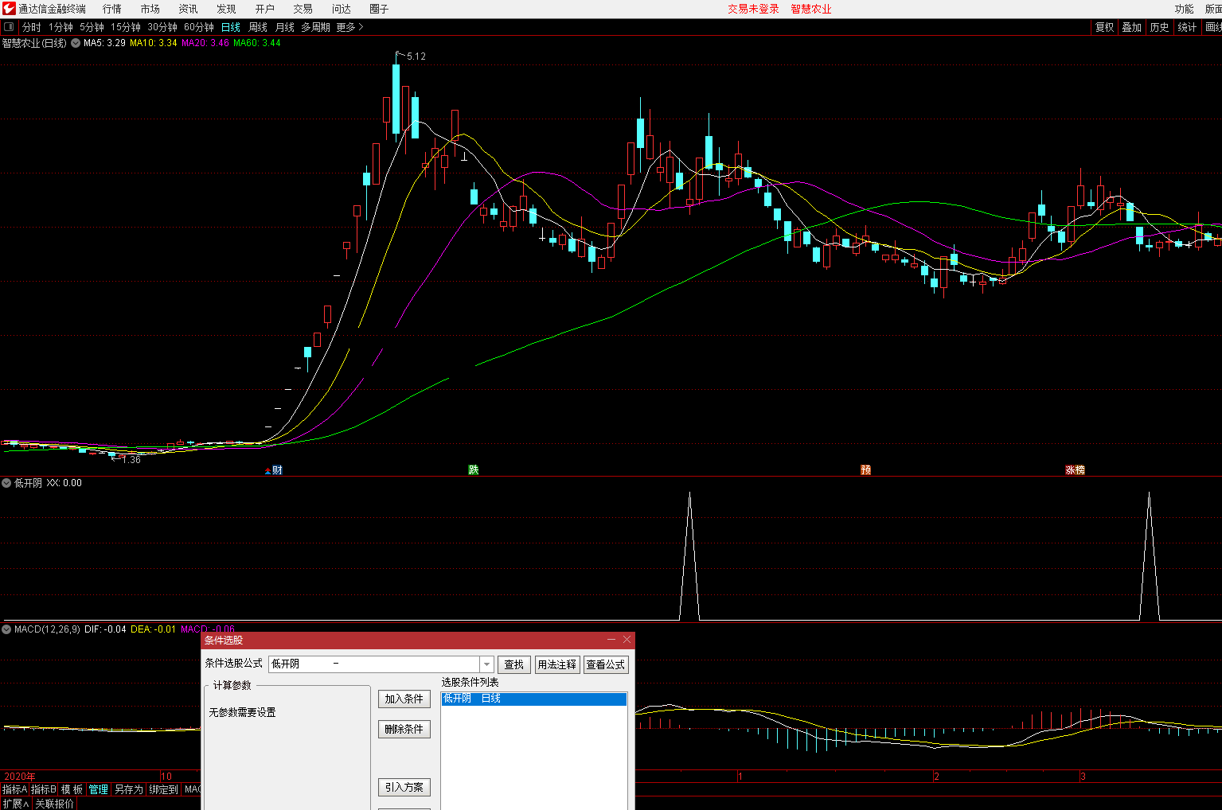The height and width of the screenshot is (810, 1222).
Task: Click the MA10: 3.34 indicator label
Action: pyautogui.click(x=154, y=43)
